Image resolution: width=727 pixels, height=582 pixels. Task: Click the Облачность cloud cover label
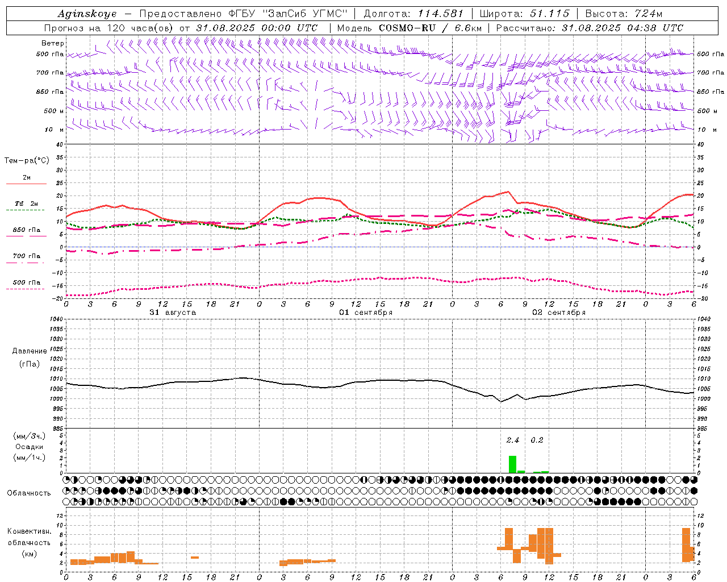tap(29, 493)
